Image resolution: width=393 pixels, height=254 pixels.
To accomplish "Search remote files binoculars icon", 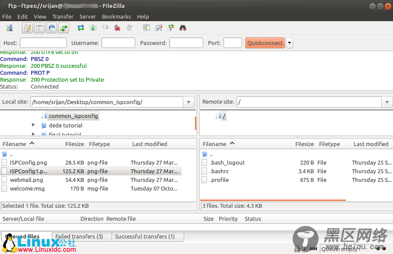I will coord(183,28).
